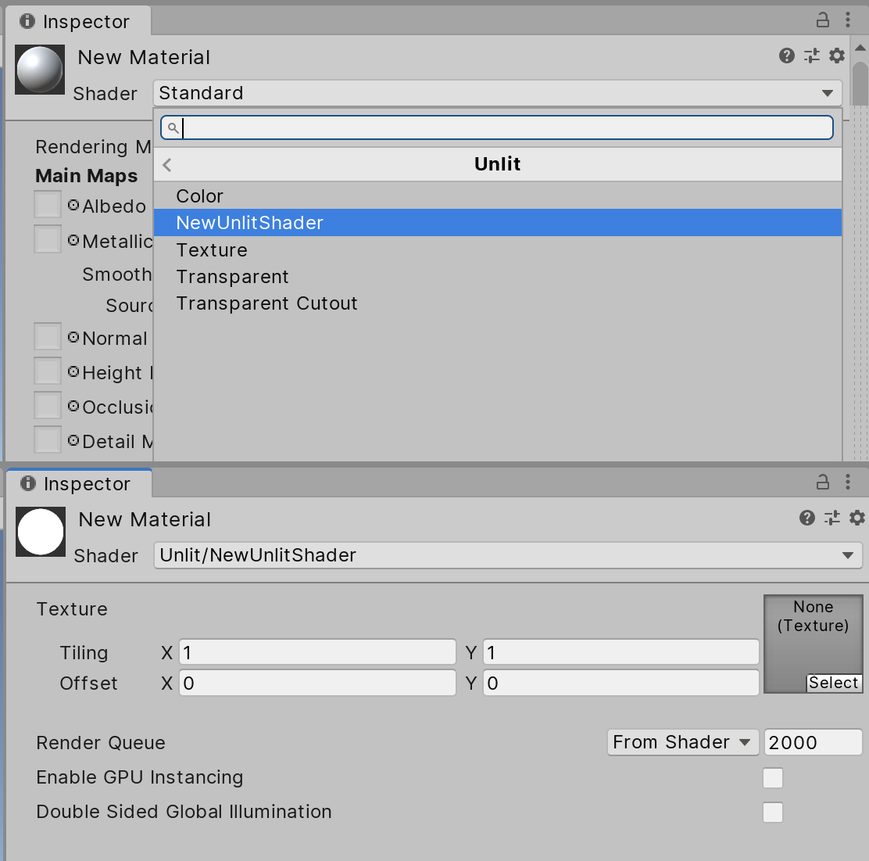Open the gear settings in the bottom Inspector
This screenshot has height=861, width=869.
[857, 518]
